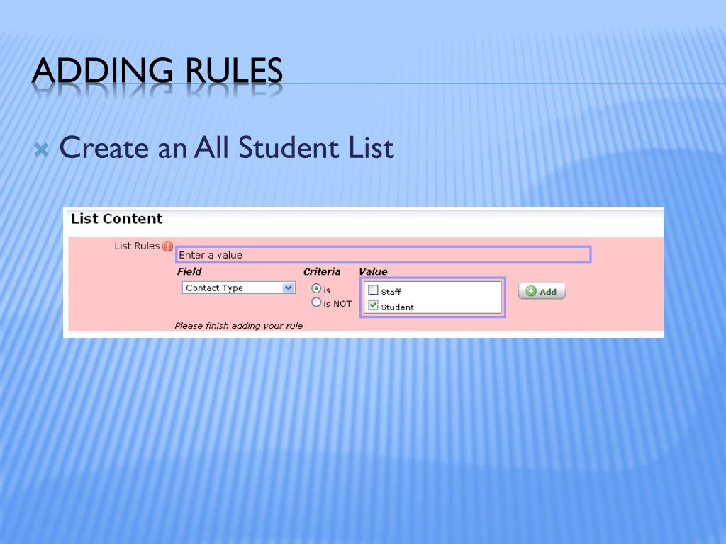Click the 'List Rules' label
726x544 pixels.
(137, 246)
